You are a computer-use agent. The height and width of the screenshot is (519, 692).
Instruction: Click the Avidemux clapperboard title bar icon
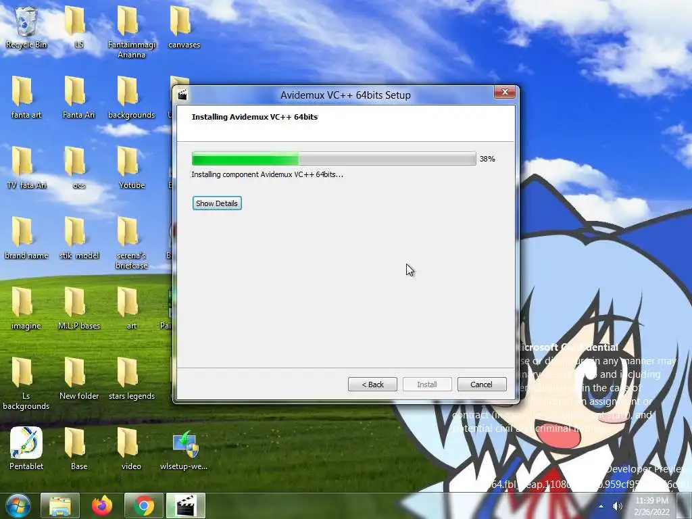click(x=182, y=95)
